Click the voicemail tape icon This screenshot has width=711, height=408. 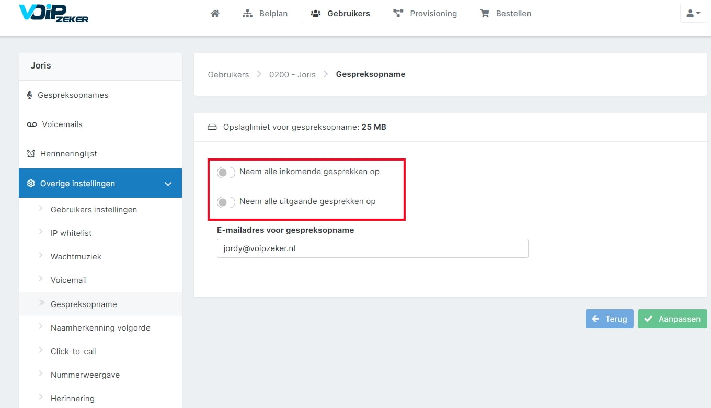(x=32, y=124)
